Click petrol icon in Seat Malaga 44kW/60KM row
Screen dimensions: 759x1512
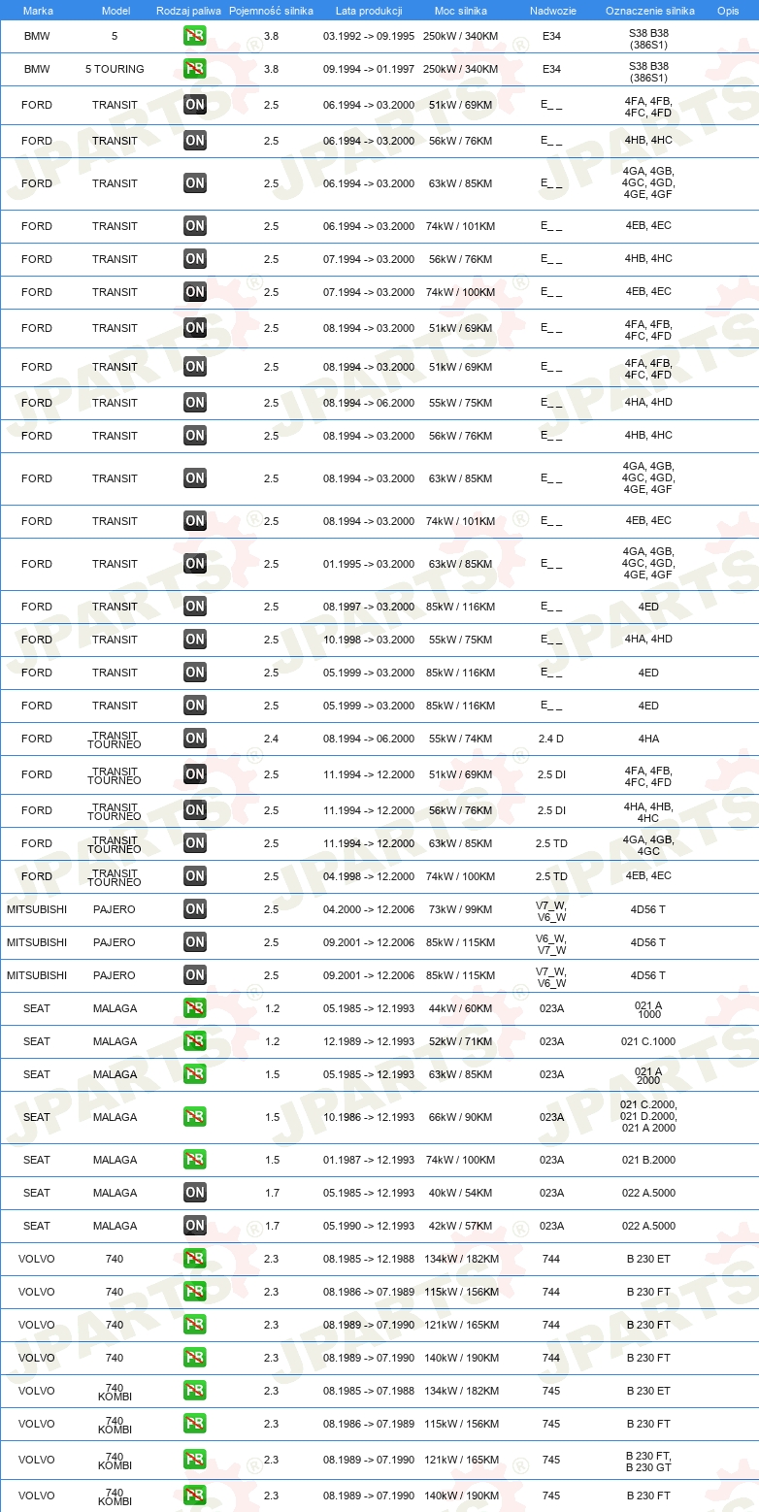click(195, 1008)
